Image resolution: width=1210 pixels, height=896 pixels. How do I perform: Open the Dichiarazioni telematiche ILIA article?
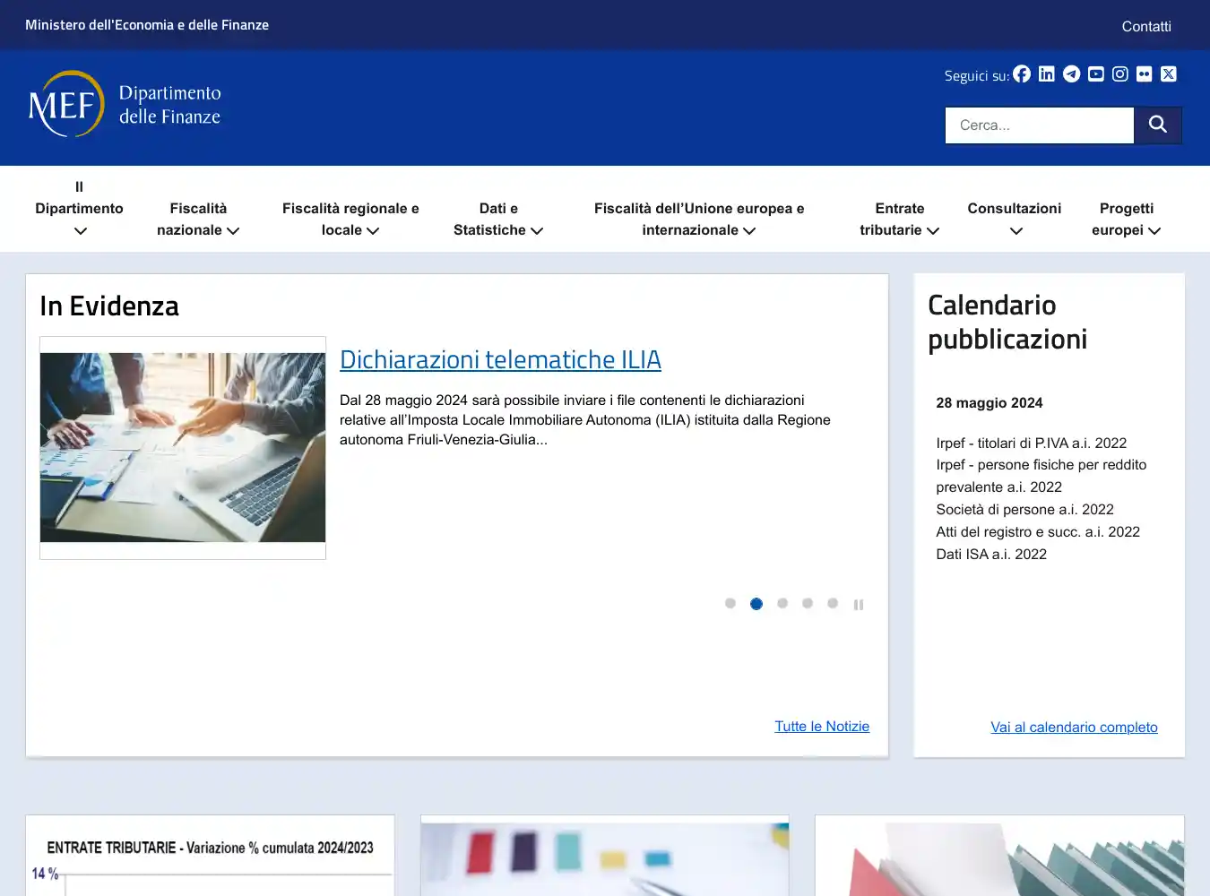(x=500, y=359)
